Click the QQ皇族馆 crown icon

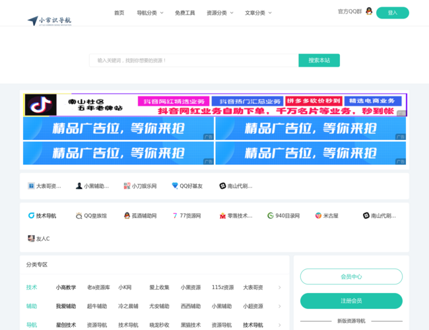click(x=79, y=216)
